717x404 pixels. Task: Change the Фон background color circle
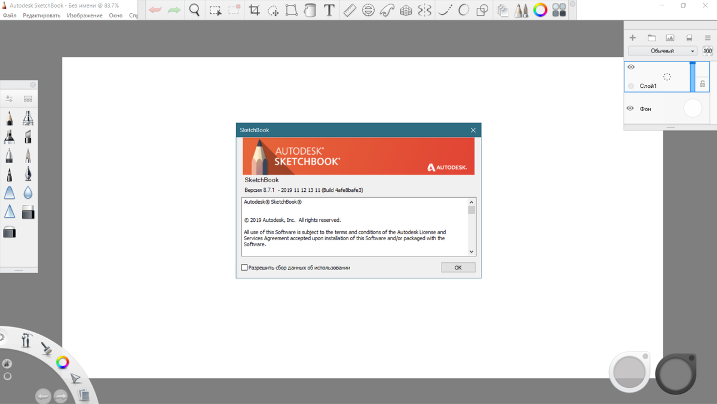click(x=693, y=108)
